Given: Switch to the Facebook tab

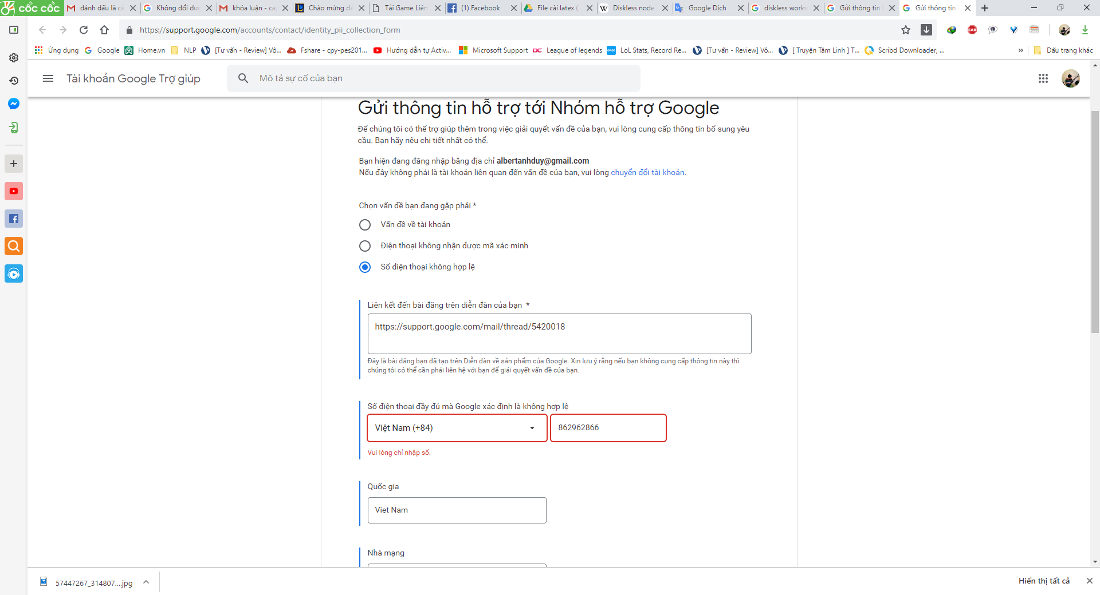Looking at the screenshot, I should (x=482, y=8).
